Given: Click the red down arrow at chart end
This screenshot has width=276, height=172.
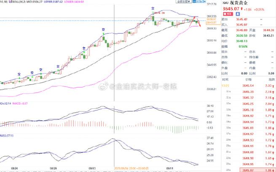Looking at the screenshot, I should click(x=199, y=24).
